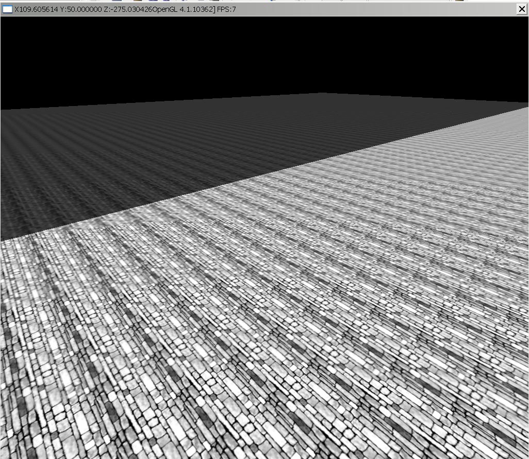This screenshot has height=459, width=529.
Task: Click the X109.605614 coordinate in title bar
Action: coord(37,9)
